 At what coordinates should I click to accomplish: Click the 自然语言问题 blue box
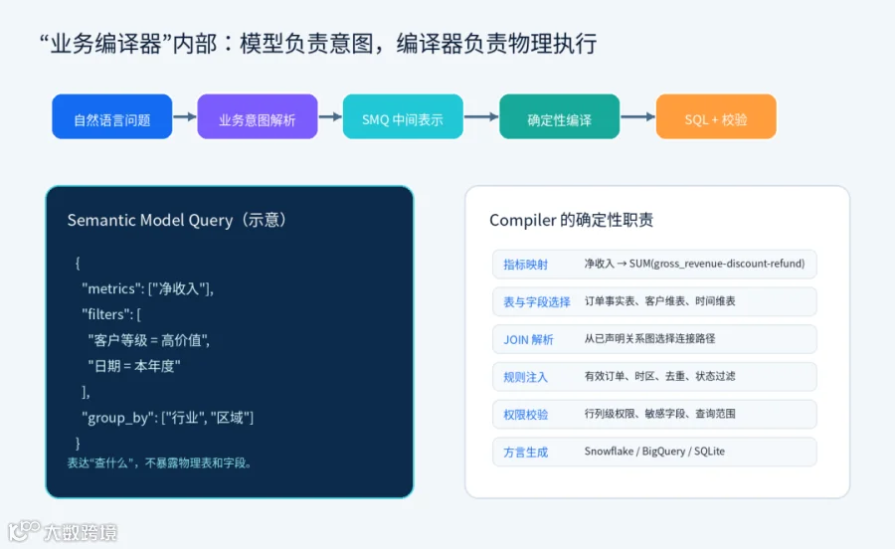[x=111, y=116]
